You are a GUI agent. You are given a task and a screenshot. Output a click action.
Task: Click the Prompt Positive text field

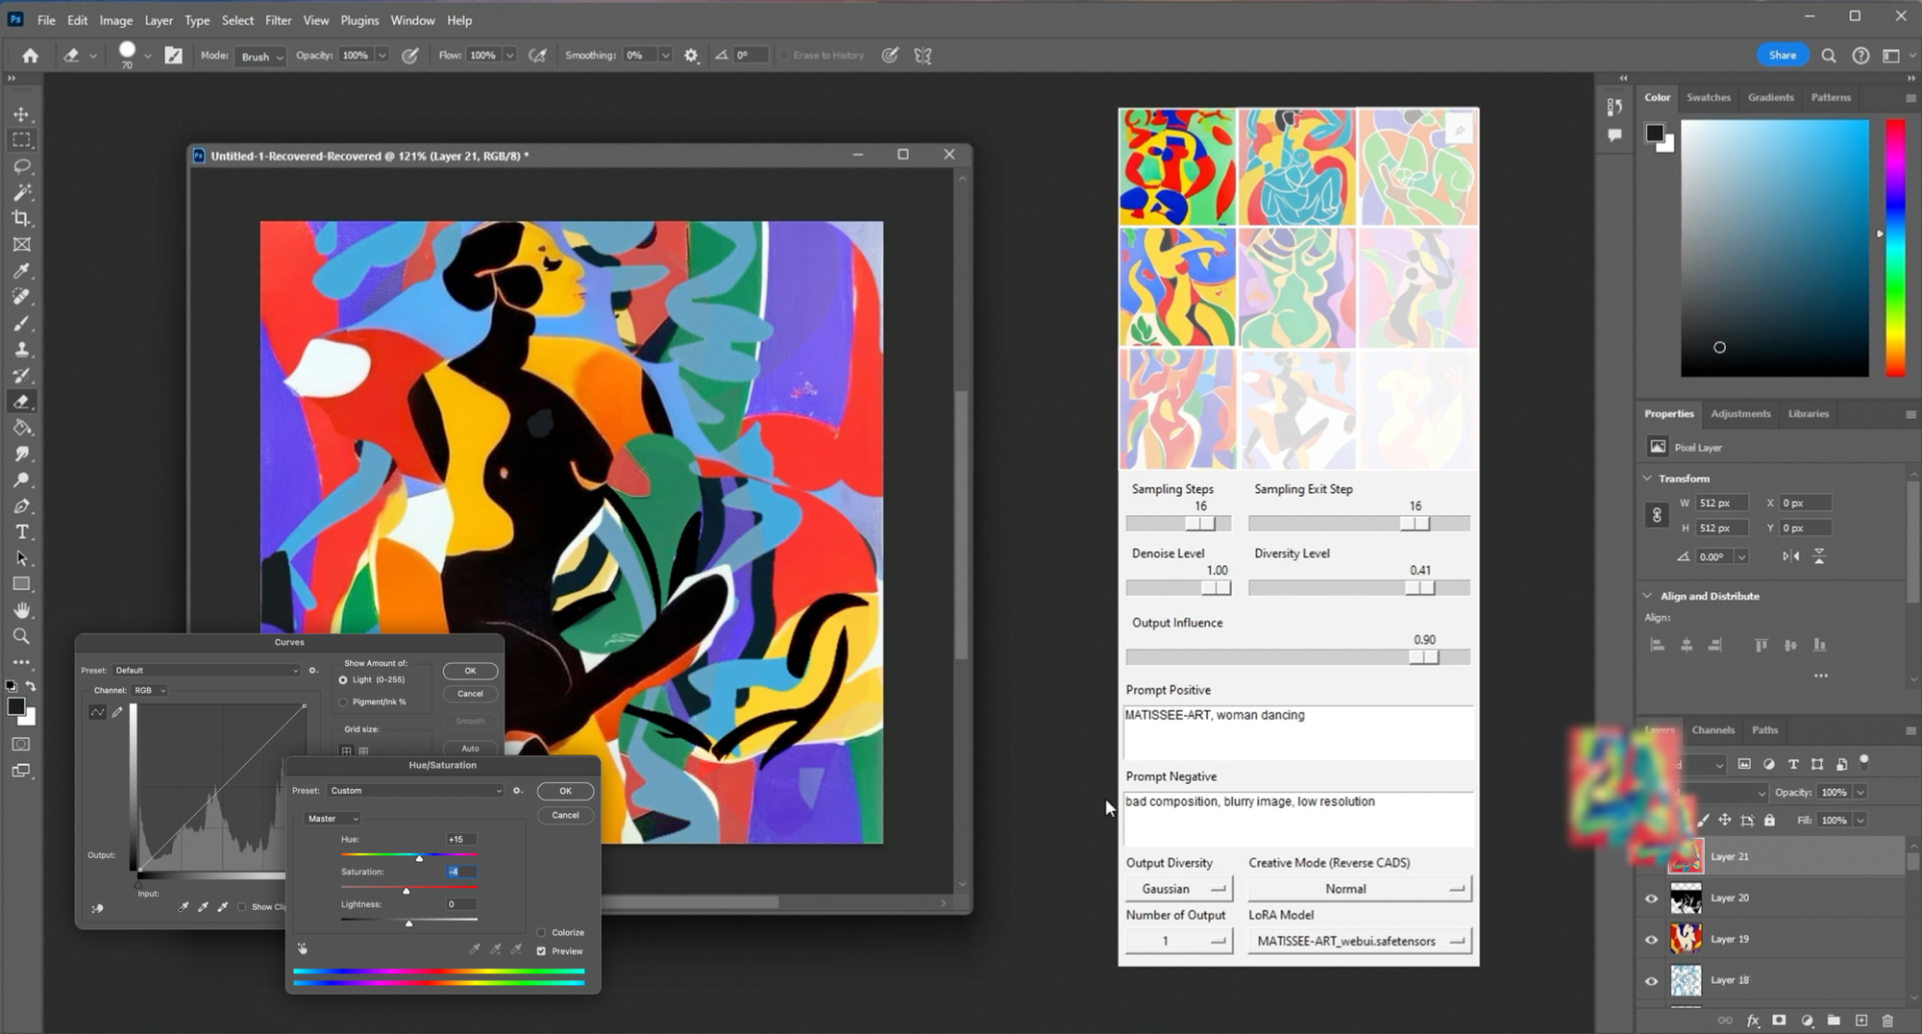[1297, 732]
